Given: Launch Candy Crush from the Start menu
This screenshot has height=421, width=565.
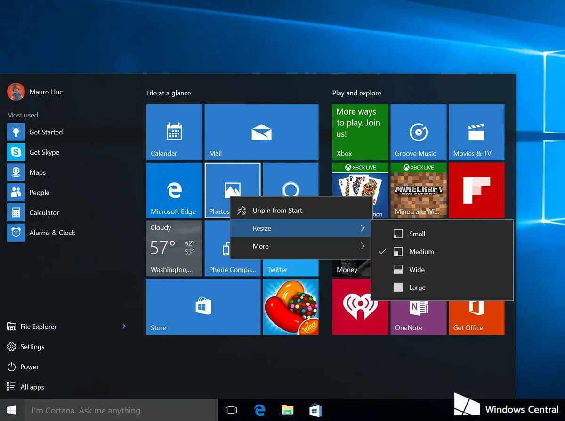Looking at the screenshot, I should coord(291,306).
